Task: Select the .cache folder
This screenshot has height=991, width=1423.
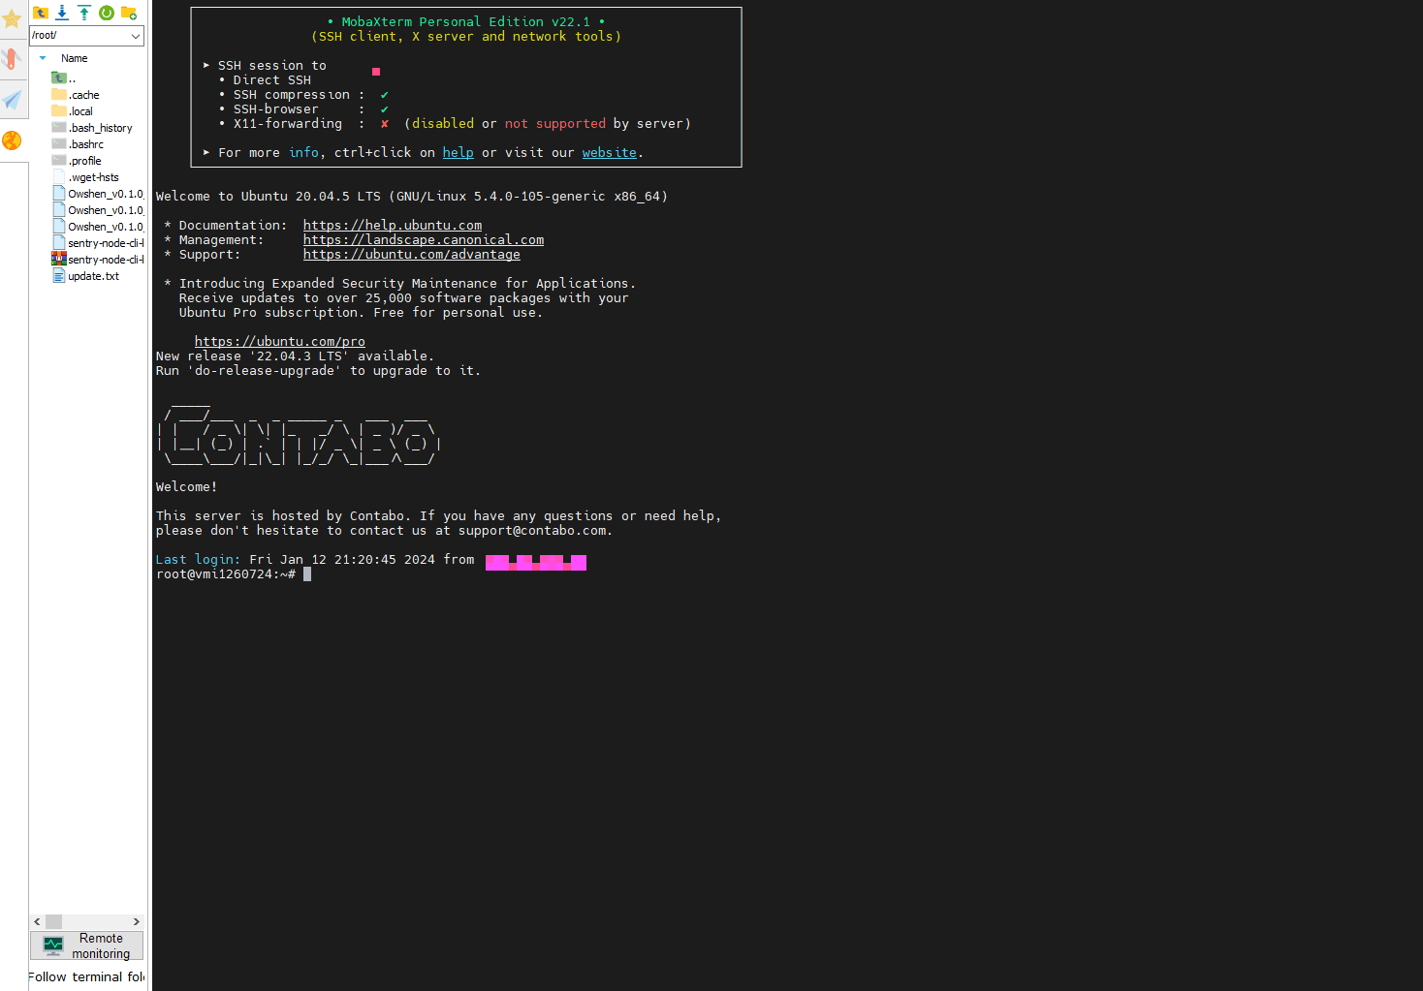Action: pos(76,95)
